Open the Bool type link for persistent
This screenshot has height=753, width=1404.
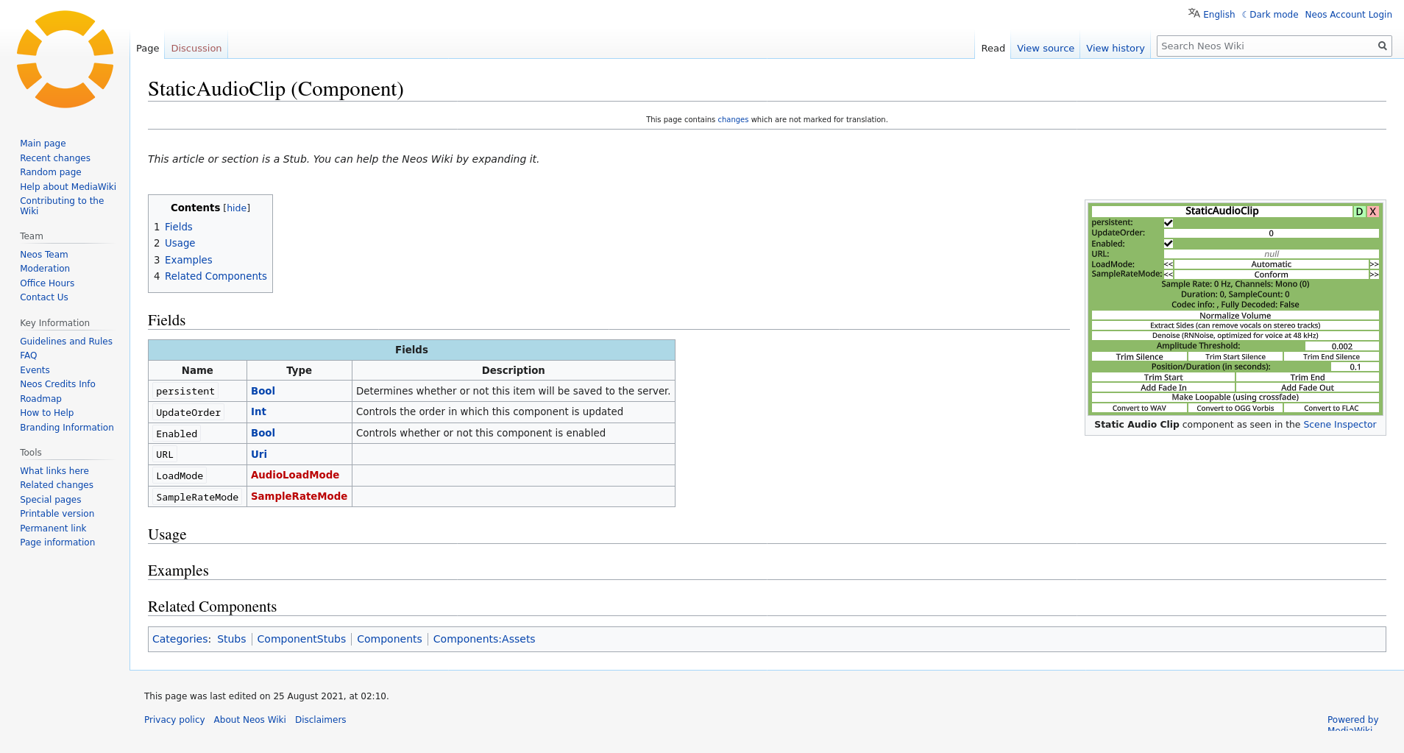[263, 392]
